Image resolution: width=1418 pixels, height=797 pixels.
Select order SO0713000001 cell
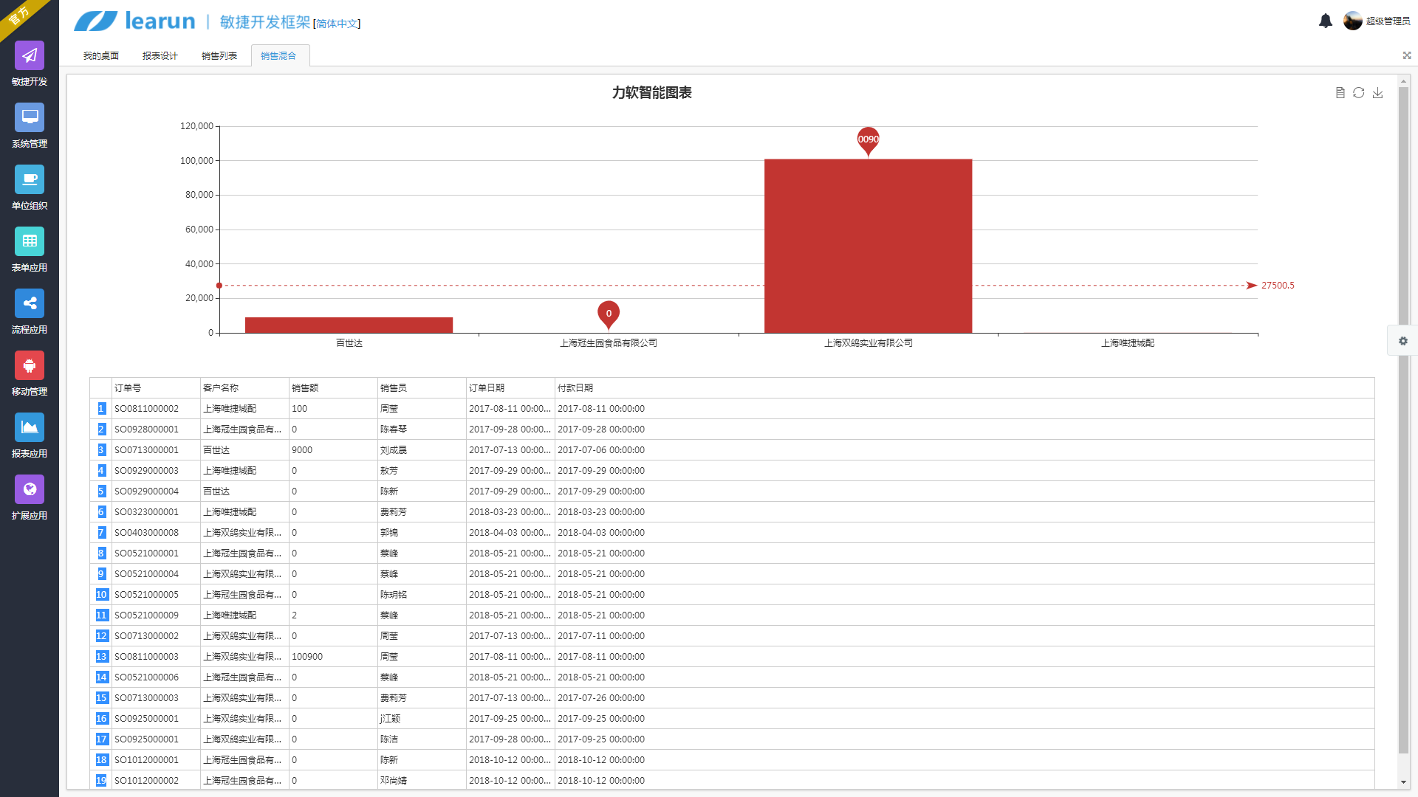pos(156,450)
